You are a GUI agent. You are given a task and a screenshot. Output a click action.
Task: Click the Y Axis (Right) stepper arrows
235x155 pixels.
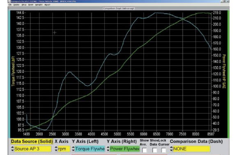point(108,149)
